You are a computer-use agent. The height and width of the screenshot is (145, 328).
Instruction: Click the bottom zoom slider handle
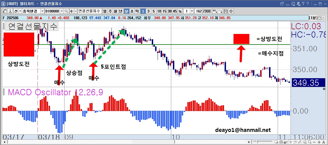pos(257,142)
